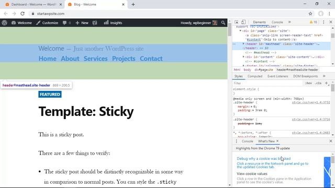The image size is (335, 188).
Task: Select body in the breadcrumb
Action: pyautogui.click(x=247, y=69)
